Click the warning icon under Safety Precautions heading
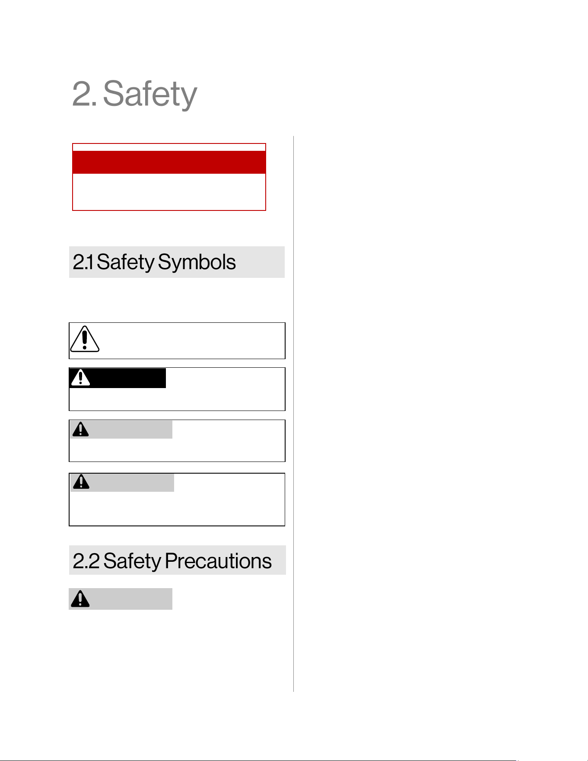Screen dimensions: 588x761 80,599
